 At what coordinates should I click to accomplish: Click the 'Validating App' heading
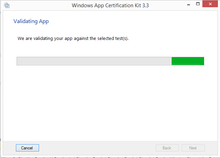pos(31,21)
